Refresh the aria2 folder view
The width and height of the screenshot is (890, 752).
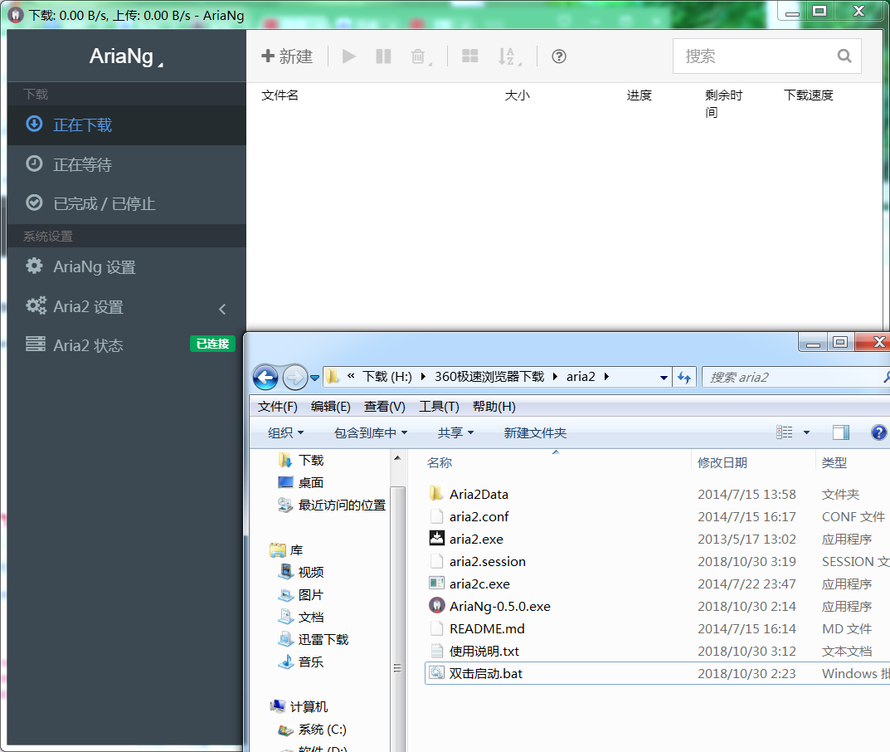point(684,377)
